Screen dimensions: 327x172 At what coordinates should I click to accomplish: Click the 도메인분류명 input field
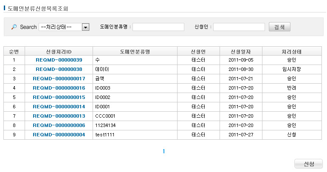158,27
